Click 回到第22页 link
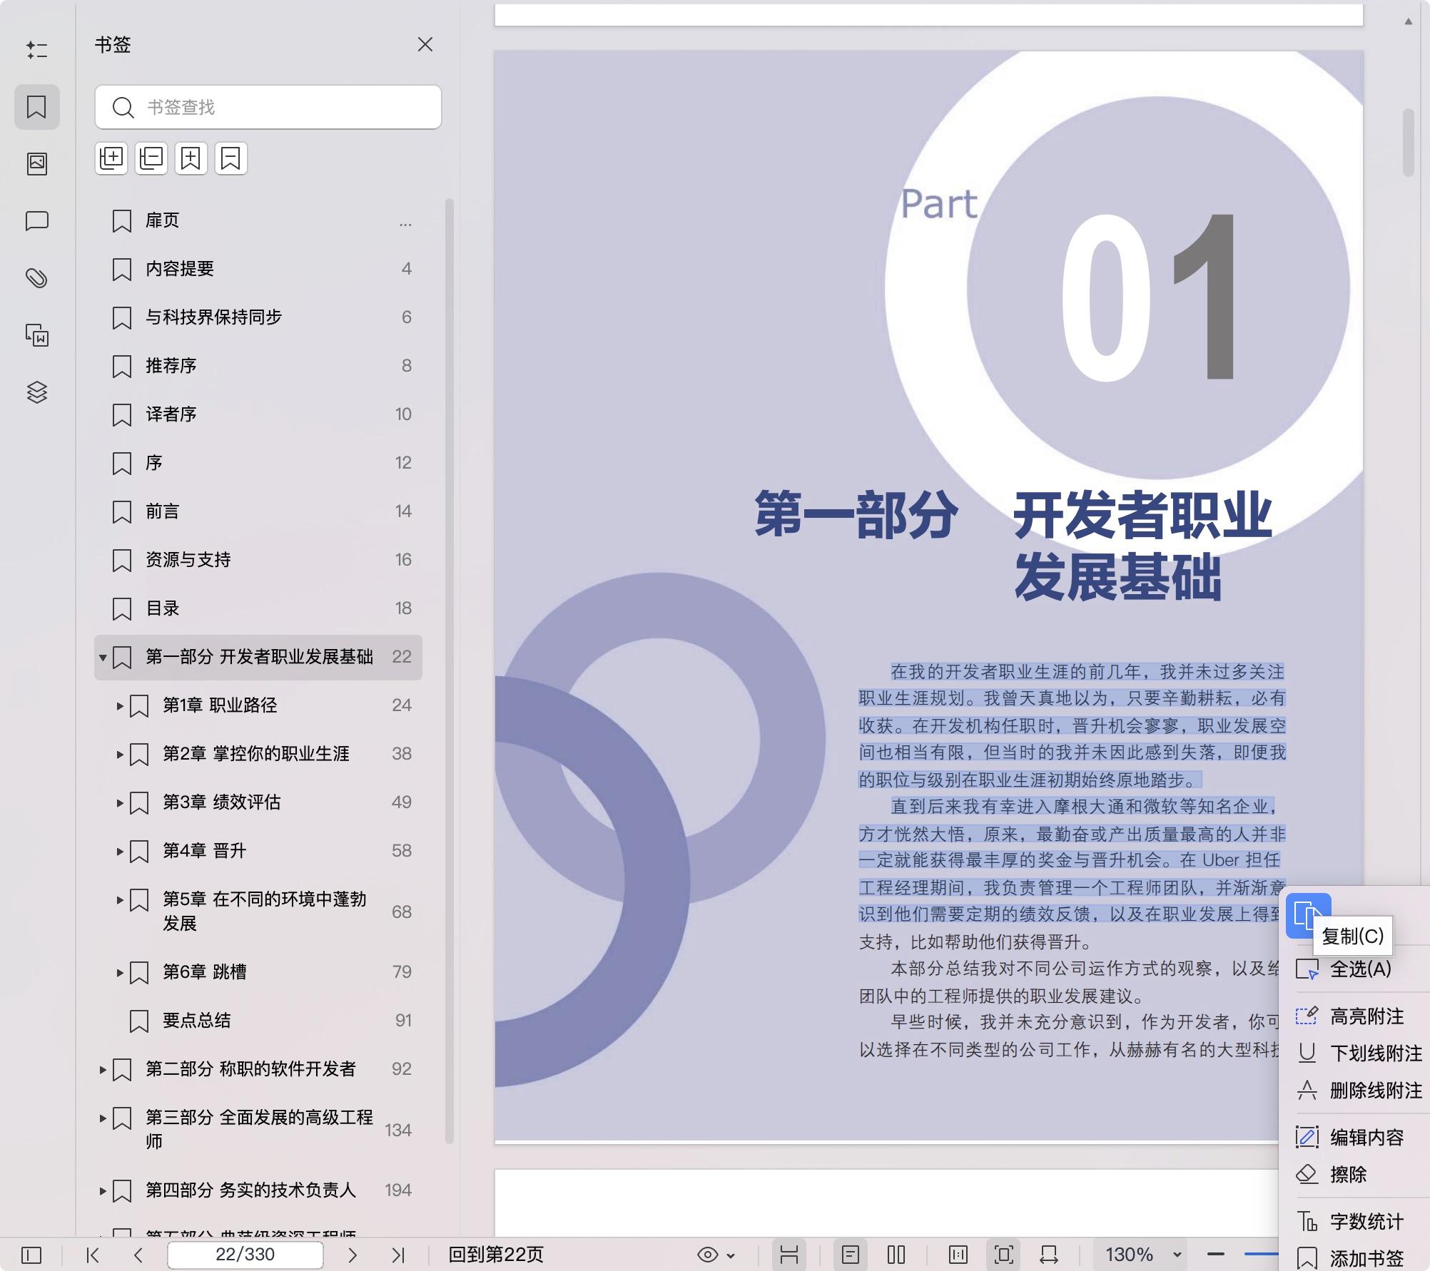Image resolution: width=1430 pixels, height=1271 pixels. (x=496, y=1255)
